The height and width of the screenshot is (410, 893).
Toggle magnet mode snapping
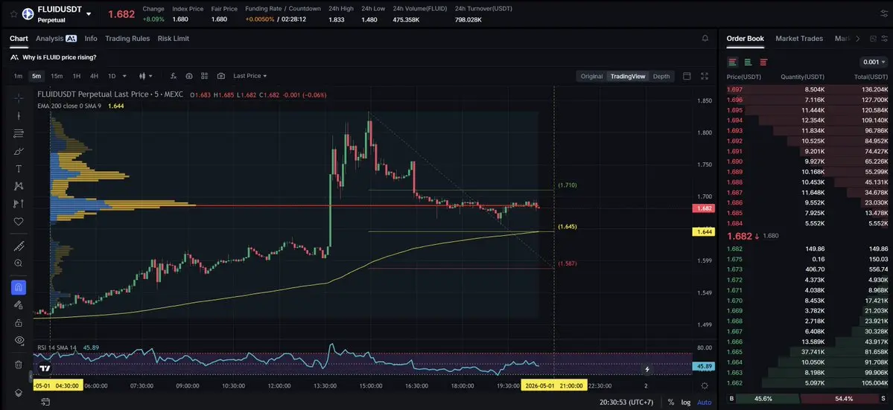[19, 287]
